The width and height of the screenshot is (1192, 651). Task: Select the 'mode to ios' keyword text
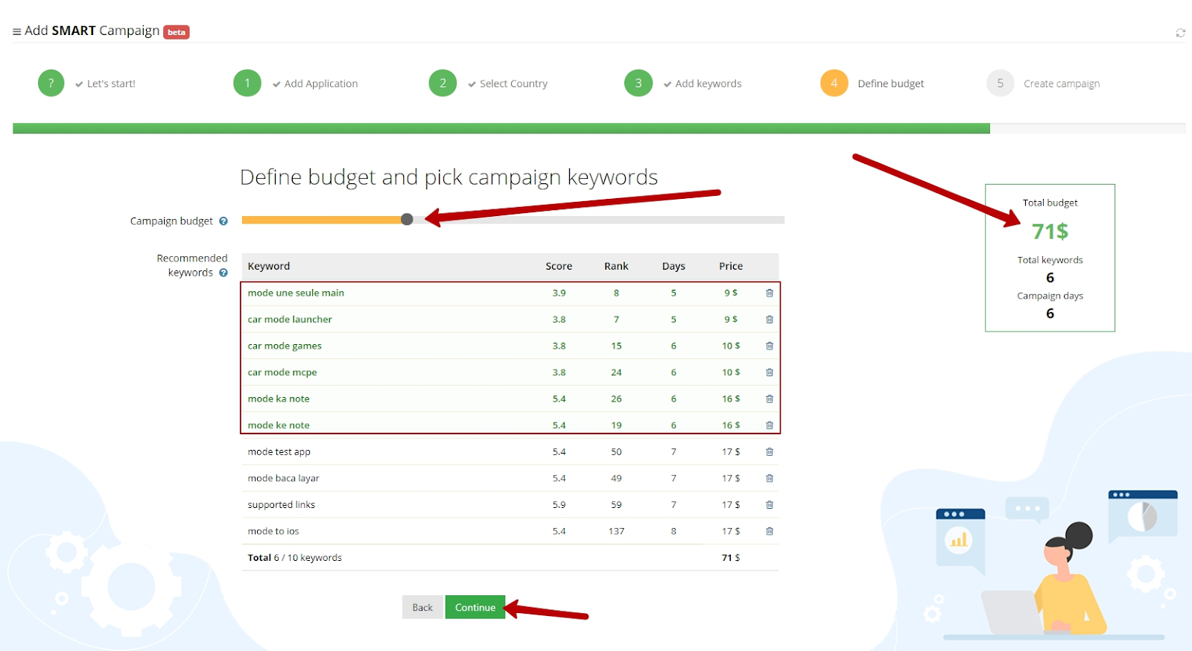pos(273,531)
